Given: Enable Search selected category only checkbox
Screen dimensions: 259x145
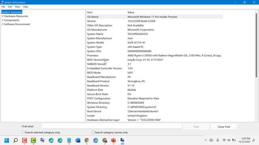Looking at the screenshot, I should (23, 132).
